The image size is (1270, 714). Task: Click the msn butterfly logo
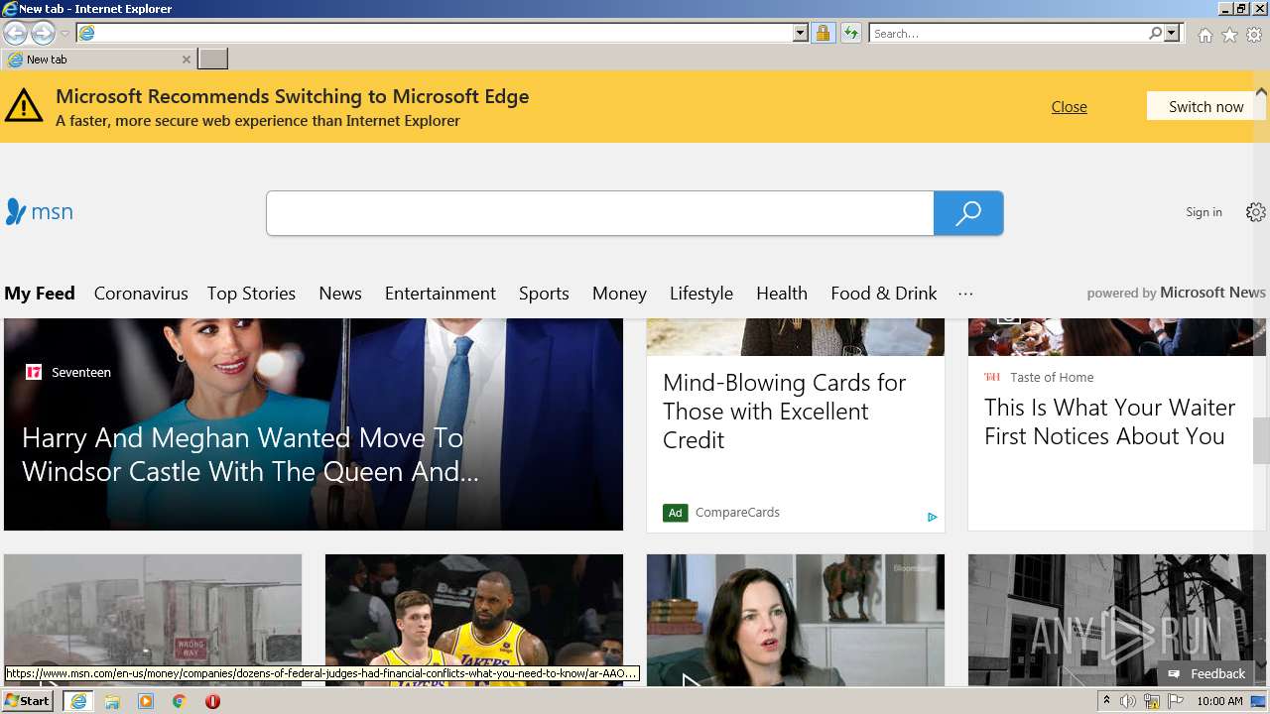39,211
